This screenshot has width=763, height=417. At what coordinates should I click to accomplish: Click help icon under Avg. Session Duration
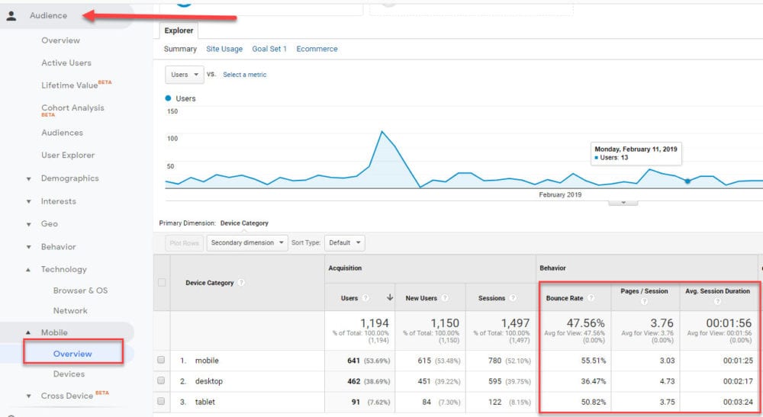click(719, 301)
